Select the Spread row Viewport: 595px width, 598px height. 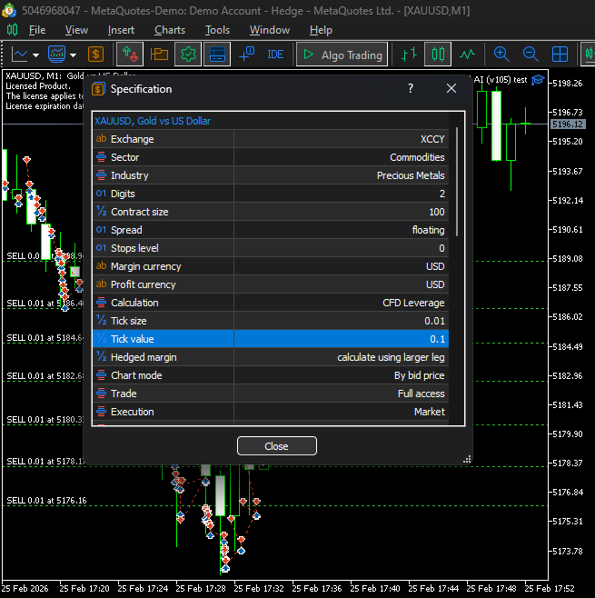click(271, 230)
